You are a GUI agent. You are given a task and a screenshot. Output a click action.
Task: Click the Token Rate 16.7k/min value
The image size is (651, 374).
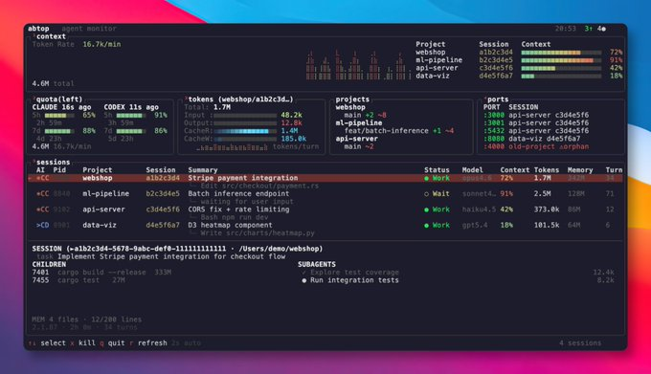[101, 44]
